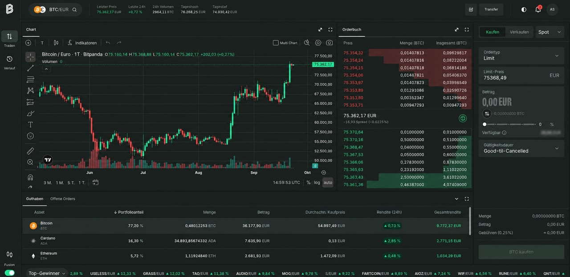Expand the Orderbuch panel with the arrow icon
570x277 pixels.
[x=456, y=29]
